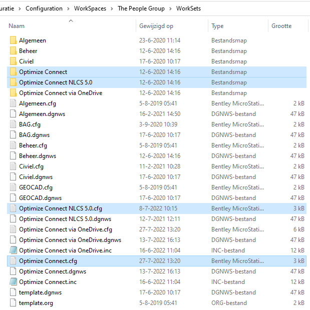Click the Optimize Connect NLCS 5.0 folder icon

pos(13,82)
